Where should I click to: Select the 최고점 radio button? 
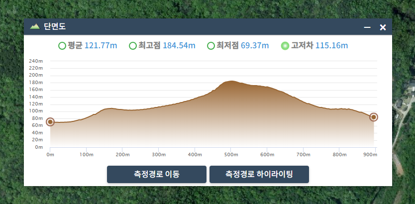click(132, 46)
